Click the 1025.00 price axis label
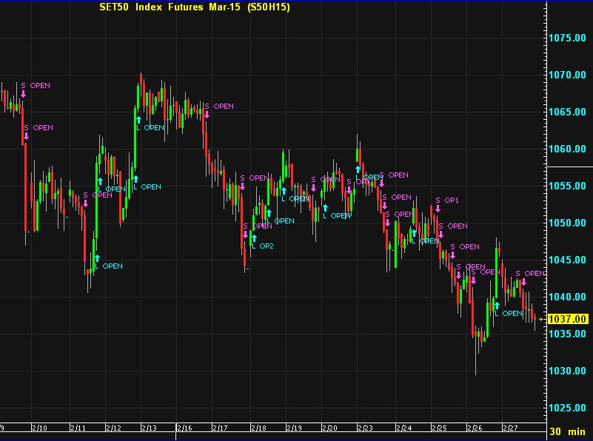The height and width of the screenshot is (441, 593). pos(569,408)
